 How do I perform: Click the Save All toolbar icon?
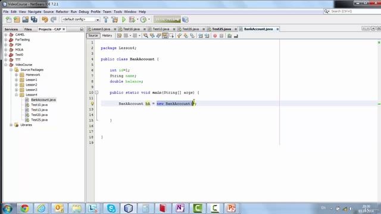pos(34,20)
